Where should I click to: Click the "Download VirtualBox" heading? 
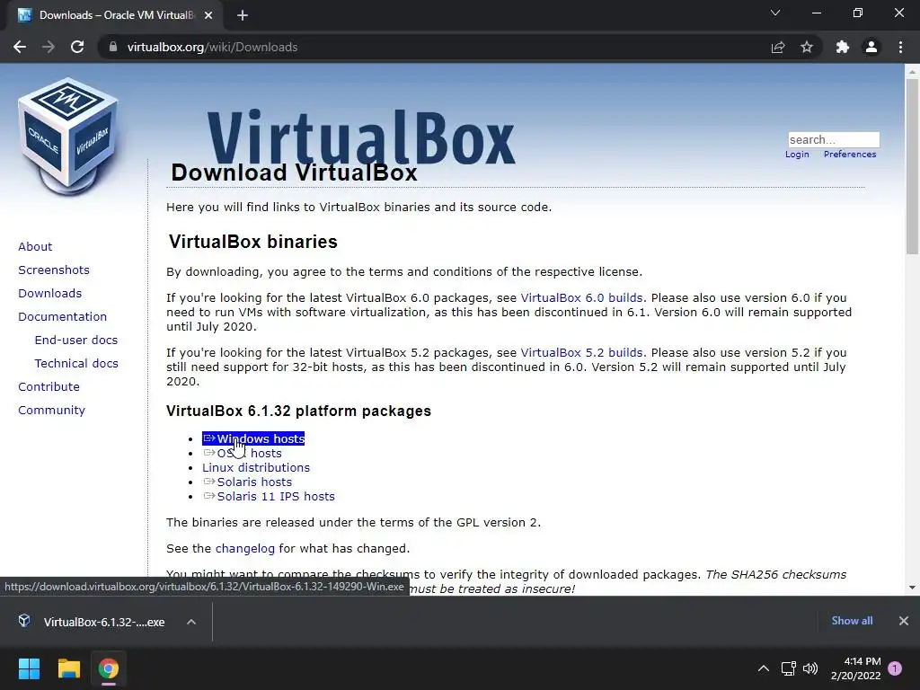pyautogui.click(x=294, y=173)
